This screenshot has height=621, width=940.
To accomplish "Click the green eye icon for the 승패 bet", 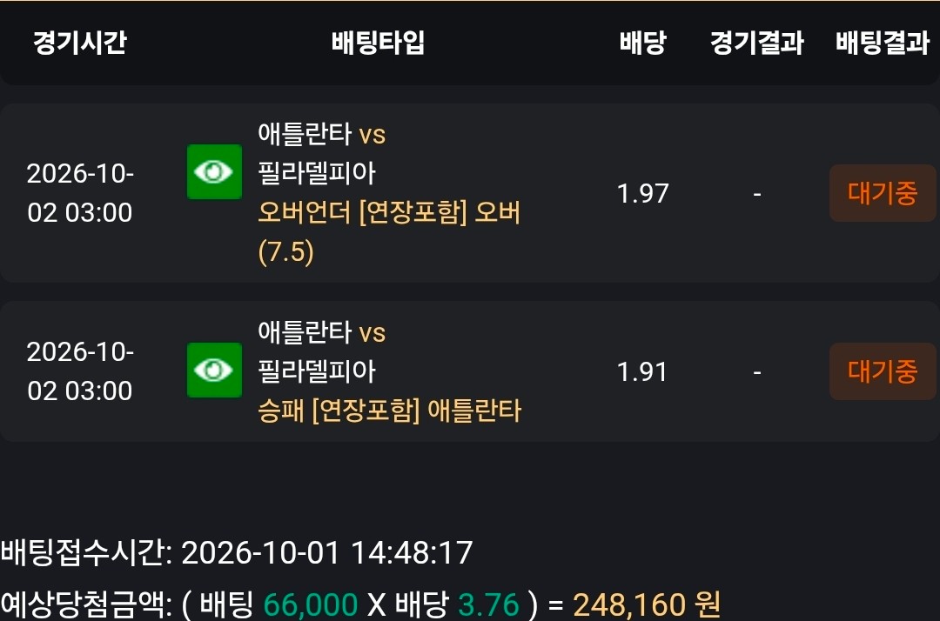I will [214, 371].
